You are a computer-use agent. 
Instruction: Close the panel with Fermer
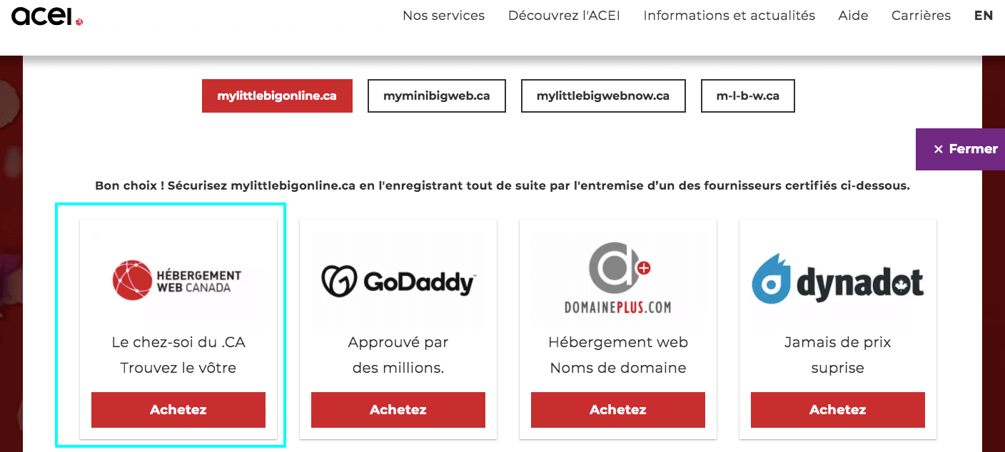coord(965,149)
